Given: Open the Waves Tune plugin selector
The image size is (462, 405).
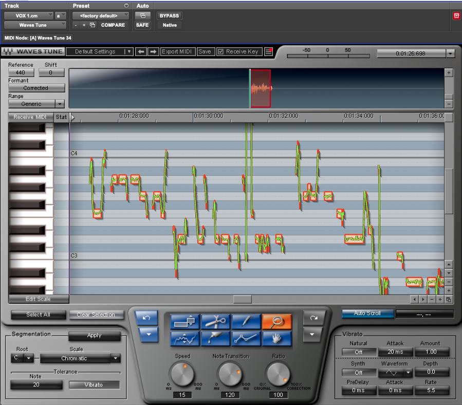Looking at the screenshot, I should click(x=35, y=25).
